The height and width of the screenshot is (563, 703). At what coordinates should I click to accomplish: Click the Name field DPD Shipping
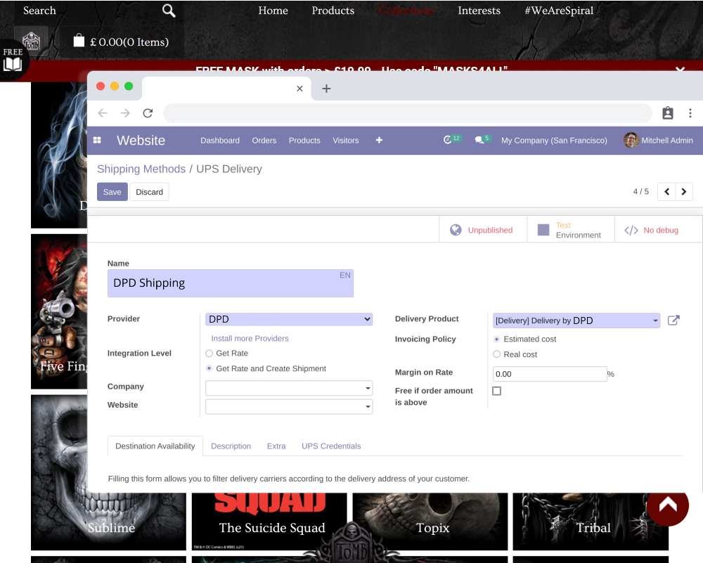(x=231, y=283)
